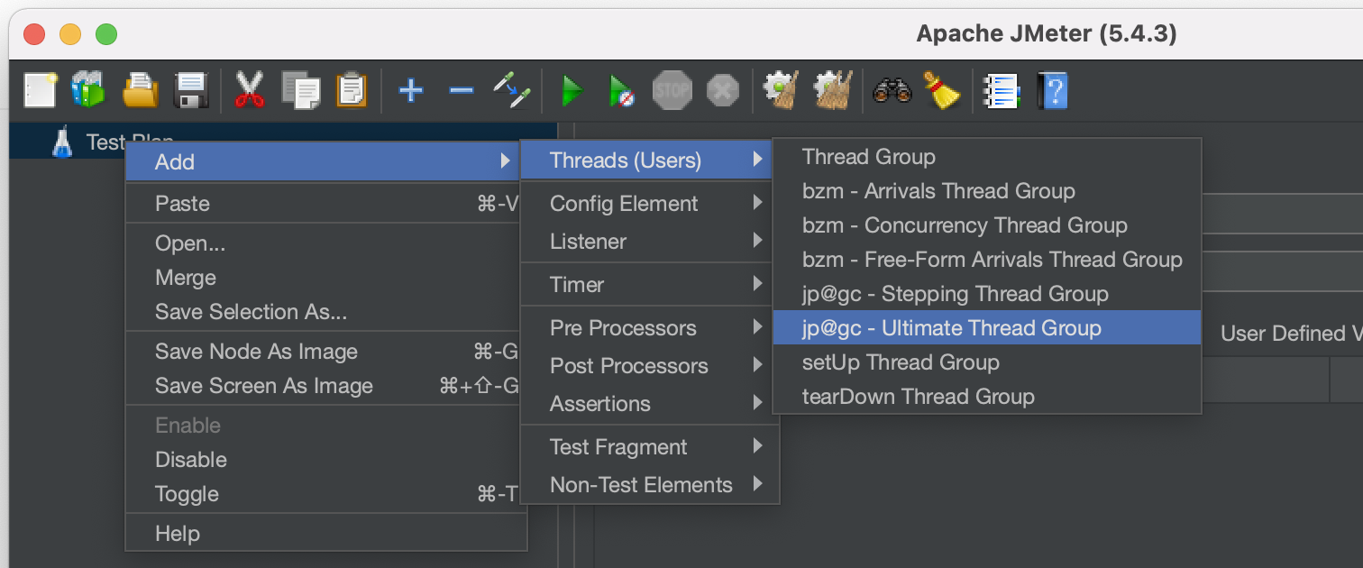Click the blue plus Expand All icon

click(x=411, y=90)
